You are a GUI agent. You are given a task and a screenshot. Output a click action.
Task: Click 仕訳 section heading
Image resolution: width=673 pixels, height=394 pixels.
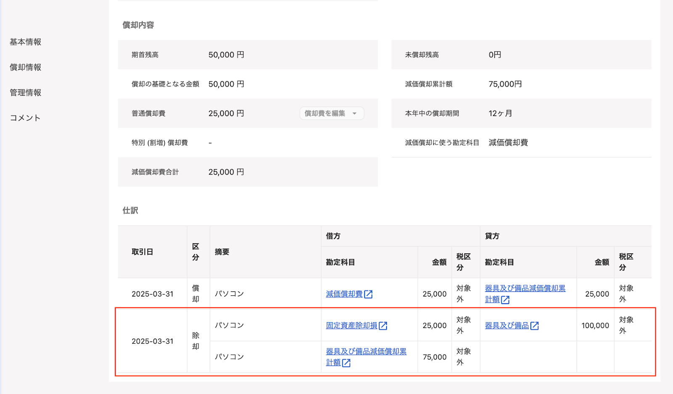click(x=130, y=210)
